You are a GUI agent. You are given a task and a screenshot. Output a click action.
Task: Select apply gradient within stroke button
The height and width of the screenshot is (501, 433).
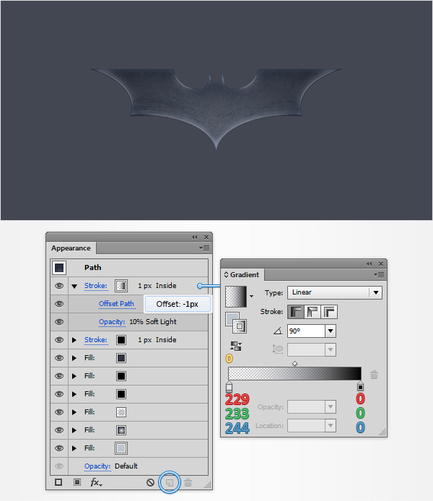[x=296, y=312]
